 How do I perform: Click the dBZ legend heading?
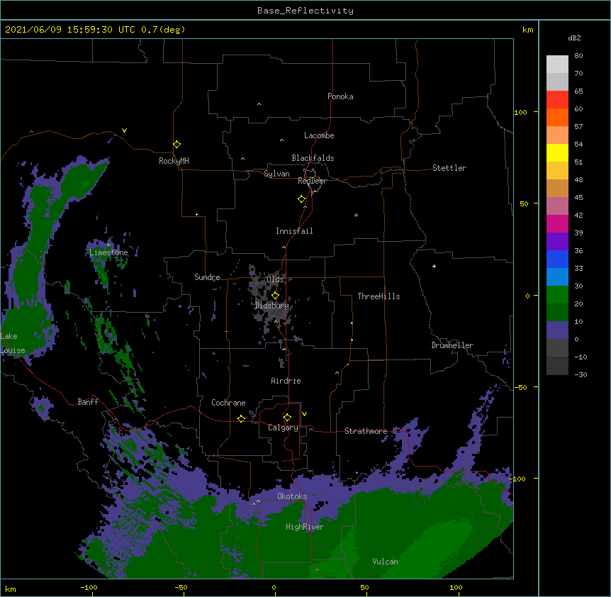[574, 38]
